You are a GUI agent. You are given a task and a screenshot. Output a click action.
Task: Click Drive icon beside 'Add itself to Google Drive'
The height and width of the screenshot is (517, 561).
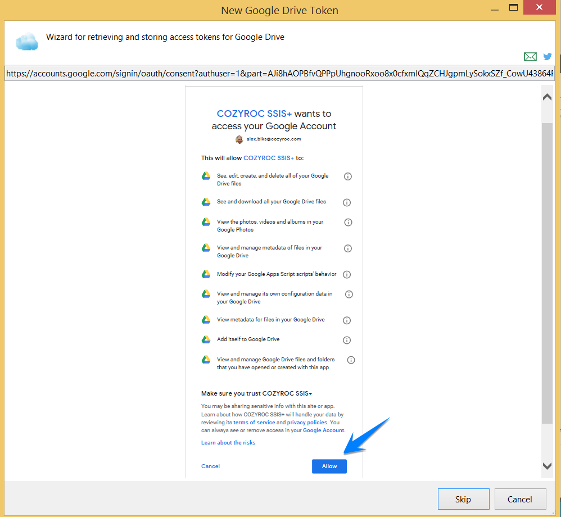(x=206, y=339)
